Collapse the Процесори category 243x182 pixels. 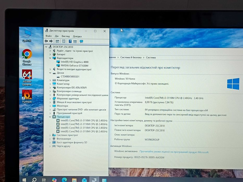coord(50,117)
